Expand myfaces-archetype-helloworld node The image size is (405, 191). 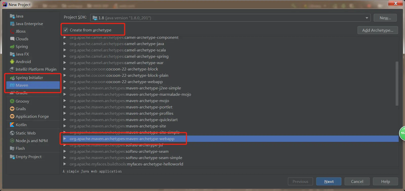(65, 164)
